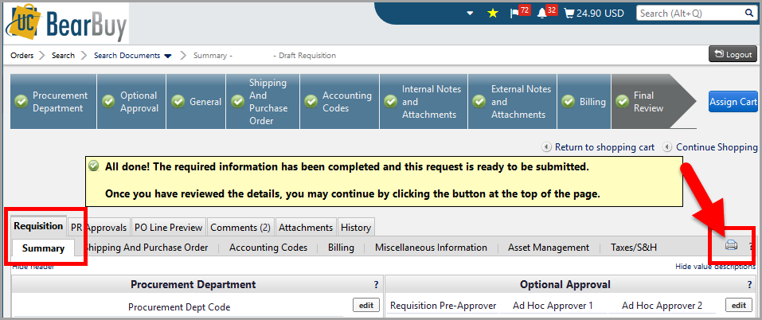Click Optional Approval help question mark

tap(749, 284)
